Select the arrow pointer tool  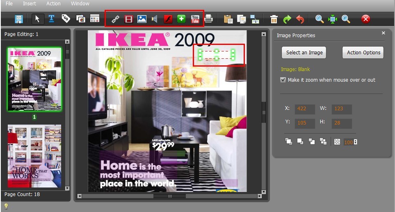[37, 19]
